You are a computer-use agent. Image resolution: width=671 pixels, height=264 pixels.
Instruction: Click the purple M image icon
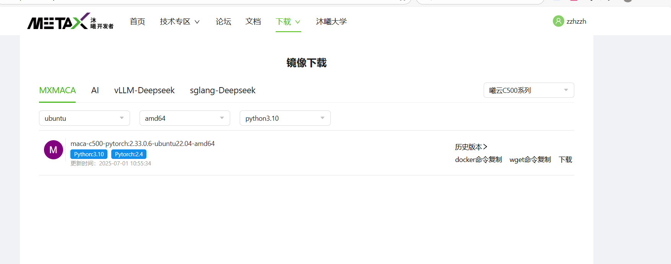54,150
